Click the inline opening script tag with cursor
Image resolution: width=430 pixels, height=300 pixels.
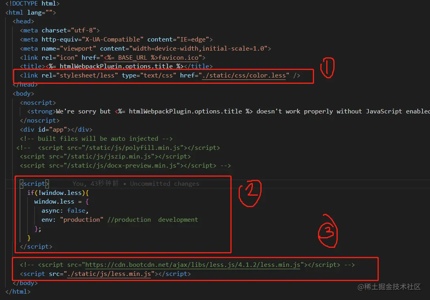34,184
